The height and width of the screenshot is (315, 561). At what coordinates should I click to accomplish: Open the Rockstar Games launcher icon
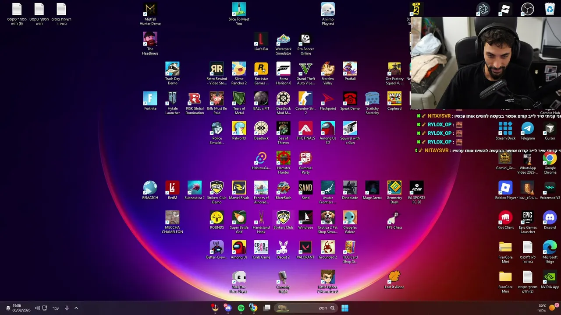(261, 73)
